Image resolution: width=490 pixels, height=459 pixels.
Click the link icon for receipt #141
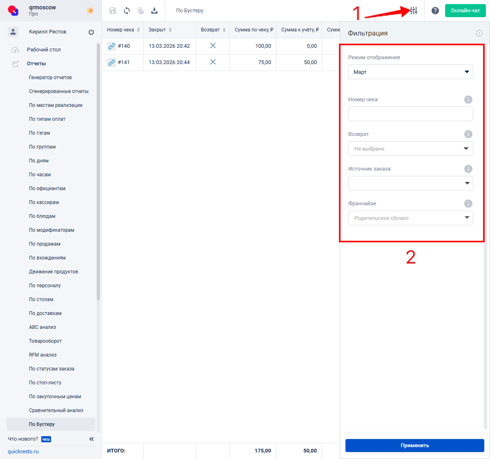[x=111, y=62]
